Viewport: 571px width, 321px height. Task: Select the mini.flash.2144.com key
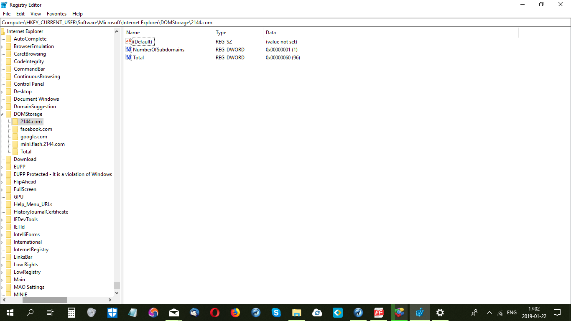[x=43, y=144]
